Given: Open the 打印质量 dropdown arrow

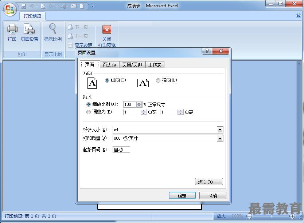Looking at the screenshot, I should (220, 138).
